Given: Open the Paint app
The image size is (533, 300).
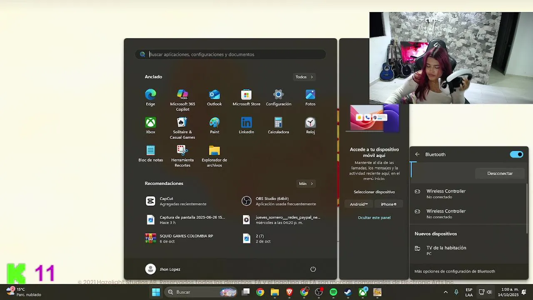Looking at the screenshot, I should click(214, 126).
